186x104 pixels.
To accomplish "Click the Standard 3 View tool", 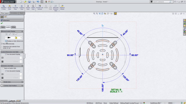I will tap(3, 7).
